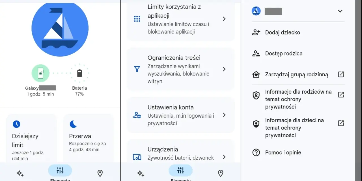The image size is (362, 181).
Task: Click the person-gear icon for account settings
Action: tap(137, 115)
